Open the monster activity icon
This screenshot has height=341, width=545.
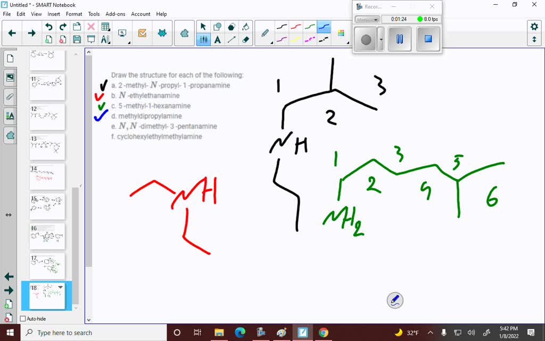pos(162,33)
